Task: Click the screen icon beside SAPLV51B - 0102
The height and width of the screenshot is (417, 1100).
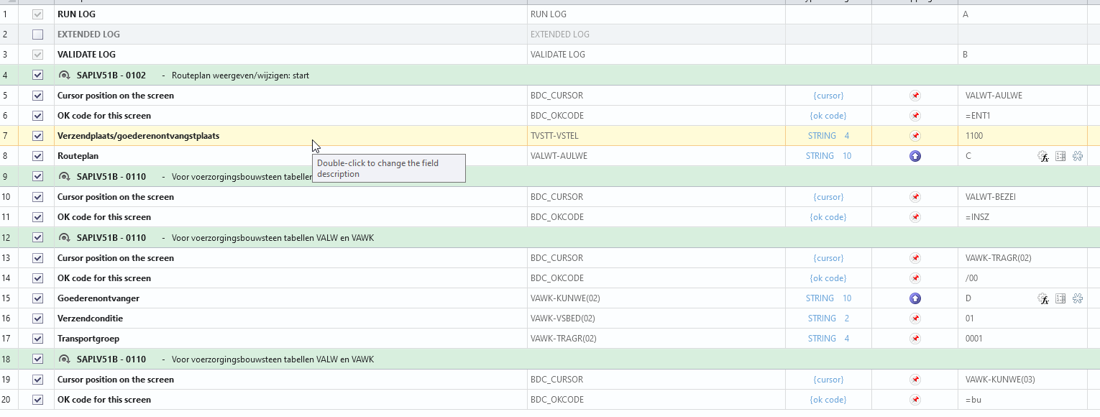Action: click(x=64, y=75)
